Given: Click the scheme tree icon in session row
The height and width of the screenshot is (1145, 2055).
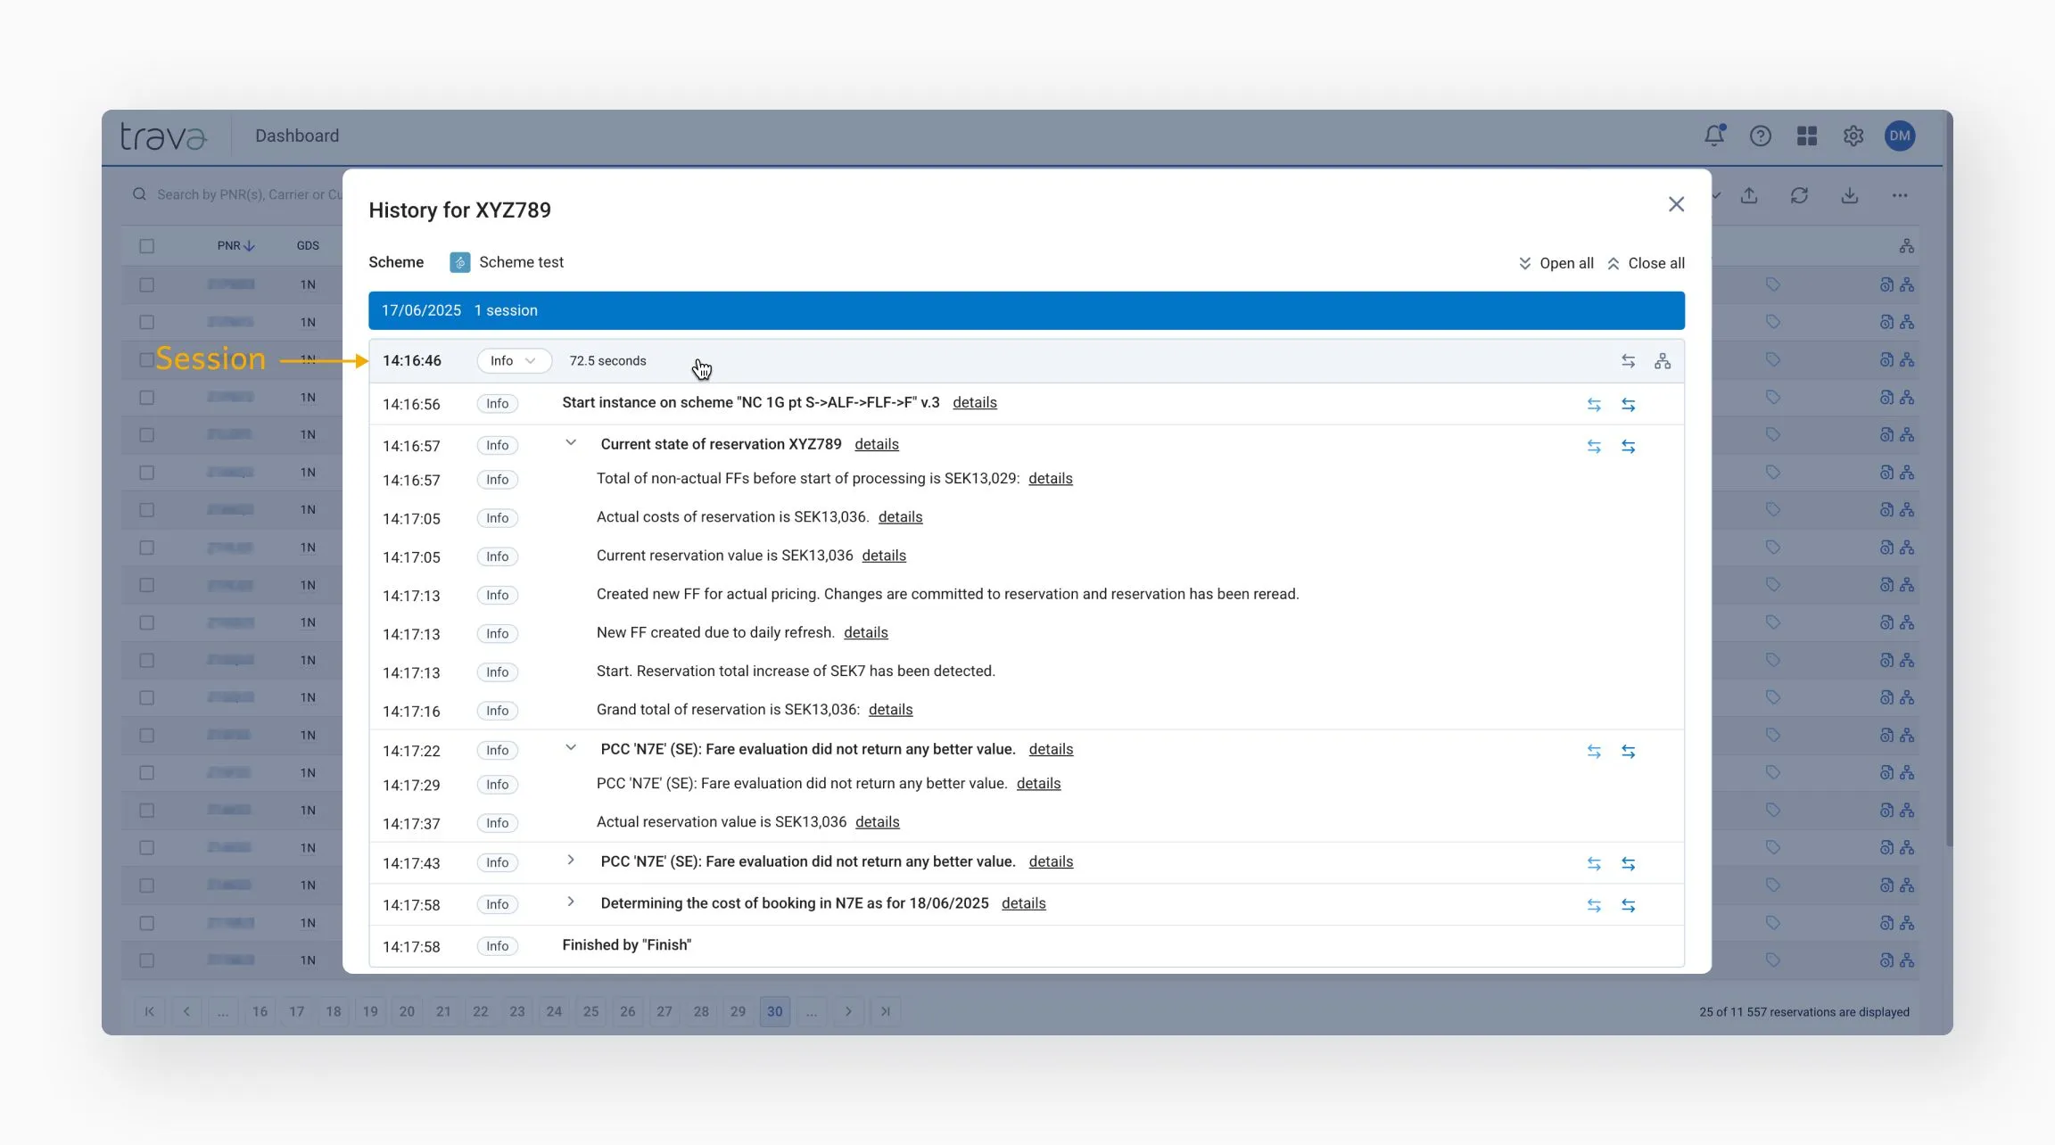Looking at the screenshot, I should point(1663,361).
